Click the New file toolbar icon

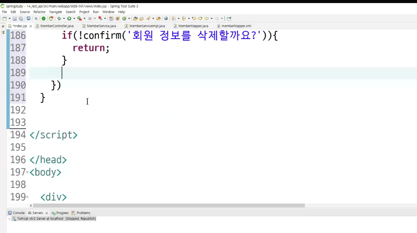4,19
